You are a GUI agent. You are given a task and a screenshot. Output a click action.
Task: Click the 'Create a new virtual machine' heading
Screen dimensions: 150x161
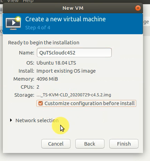(66, 19)
